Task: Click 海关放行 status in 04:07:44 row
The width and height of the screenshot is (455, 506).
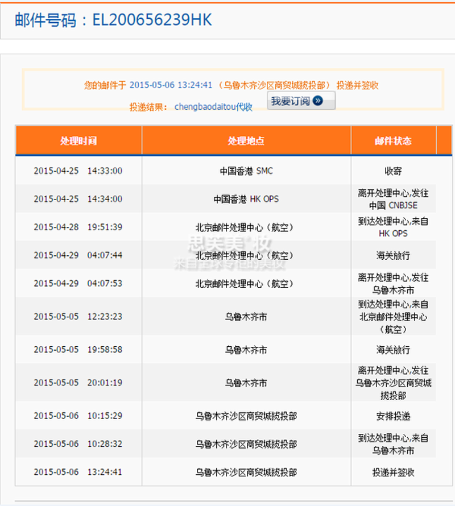Action: click(394, 256)
